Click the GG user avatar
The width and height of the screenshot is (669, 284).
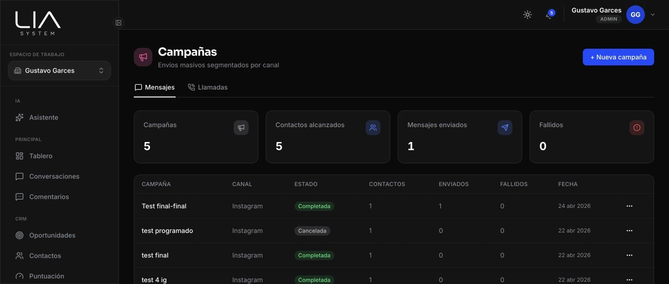pyautogui.click(x=636, y=14)
